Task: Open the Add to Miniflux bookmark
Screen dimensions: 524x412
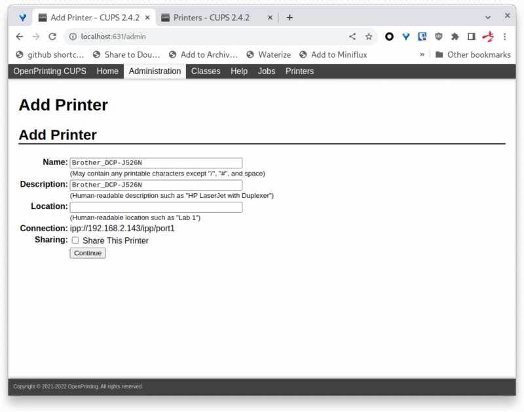Action: [333, 55]
